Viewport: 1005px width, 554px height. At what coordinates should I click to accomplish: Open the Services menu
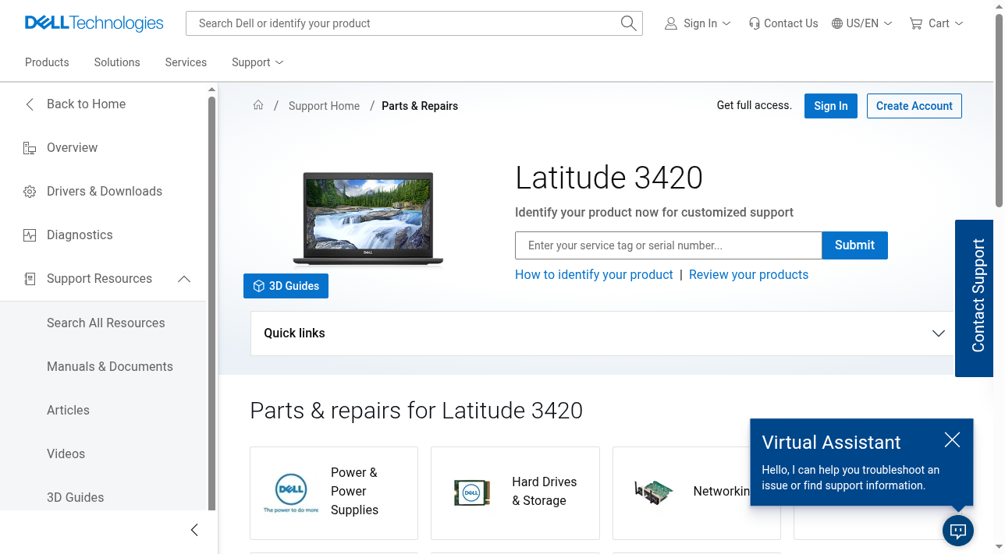[x=186, y=62]
